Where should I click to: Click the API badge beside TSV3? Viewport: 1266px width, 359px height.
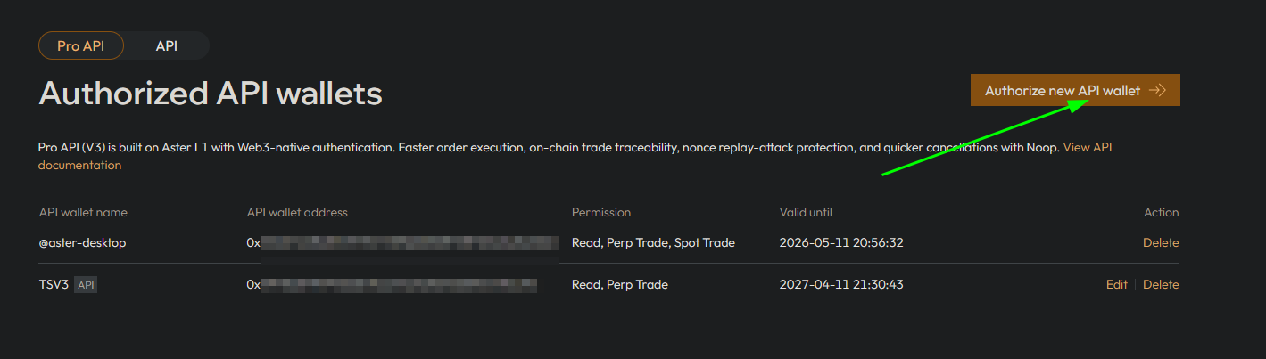85,285
